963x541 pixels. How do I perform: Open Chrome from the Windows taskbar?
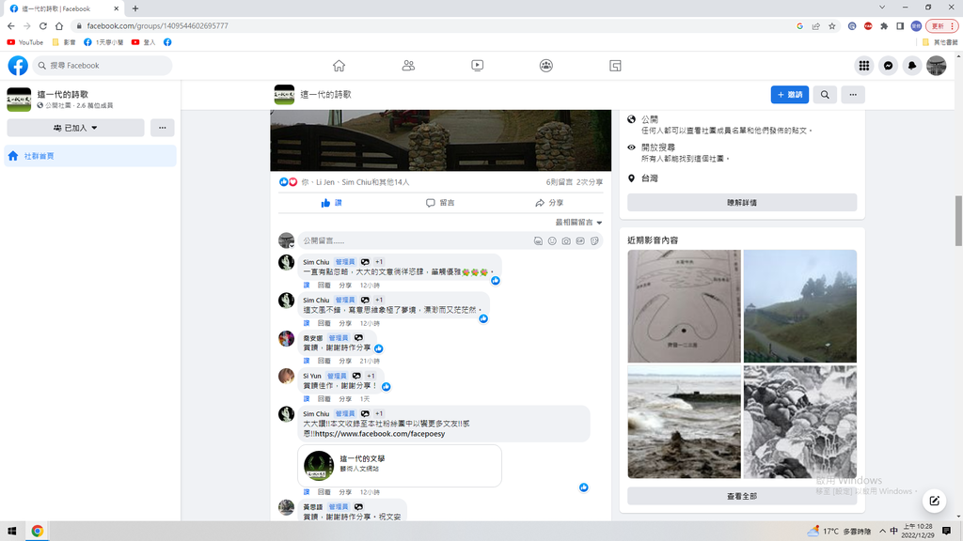pos(38,531)
